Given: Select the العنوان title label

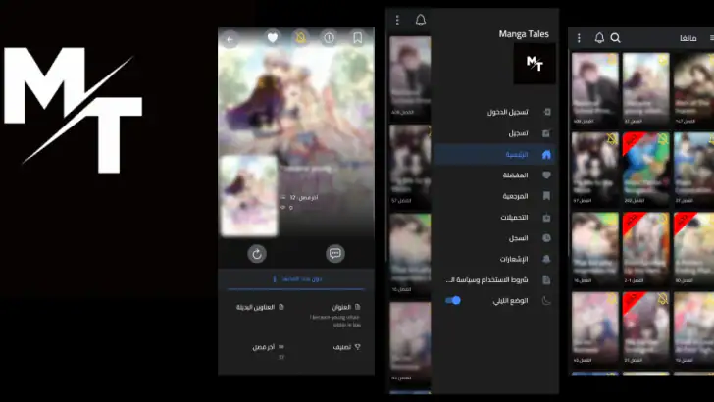Looking at the screenshot, I should (341, 307).
